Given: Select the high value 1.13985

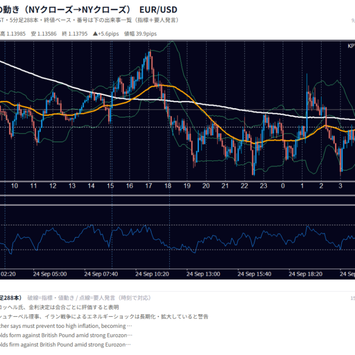Looking at the screenshot, I should click(x=16, y=34).
